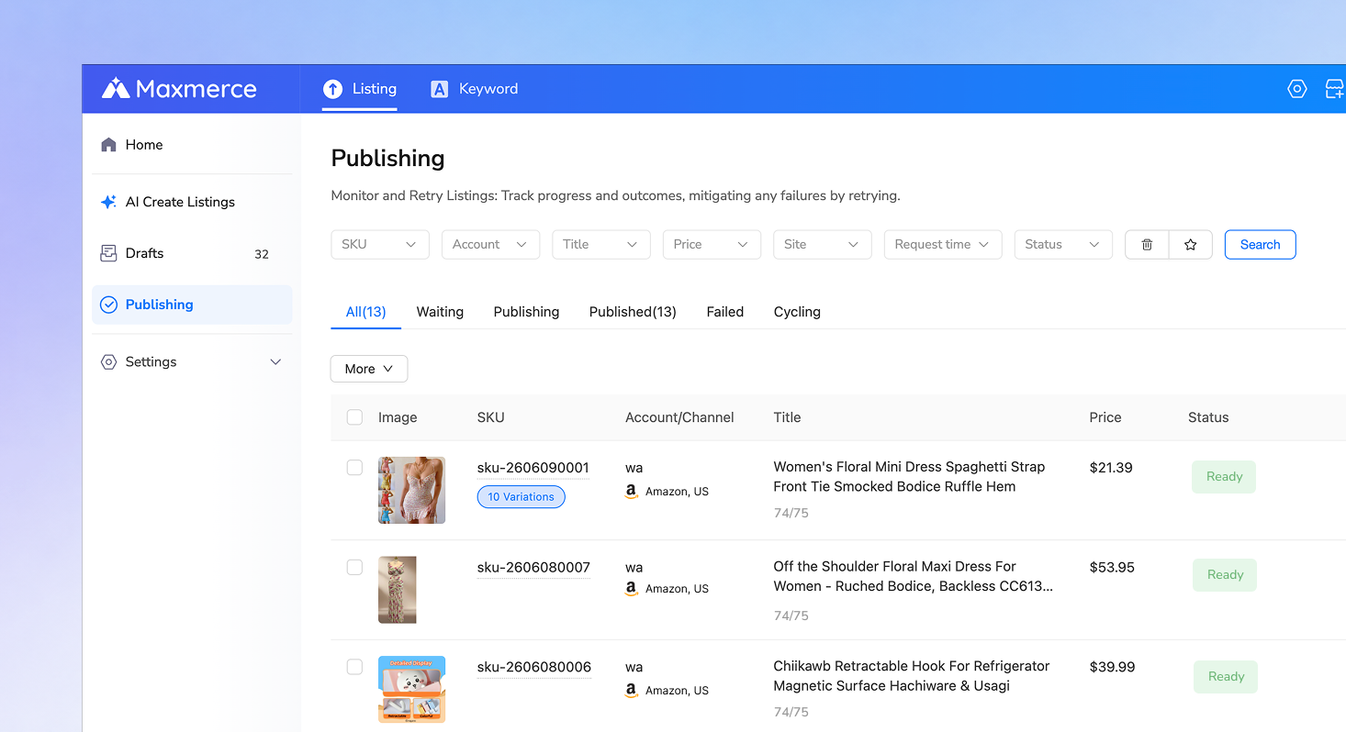Click Ready status for sku-2606090001

(1224, 477)
